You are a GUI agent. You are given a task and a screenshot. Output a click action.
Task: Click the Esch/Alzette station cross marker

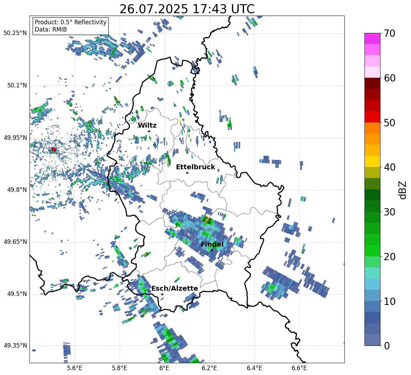tap(162, 294)
